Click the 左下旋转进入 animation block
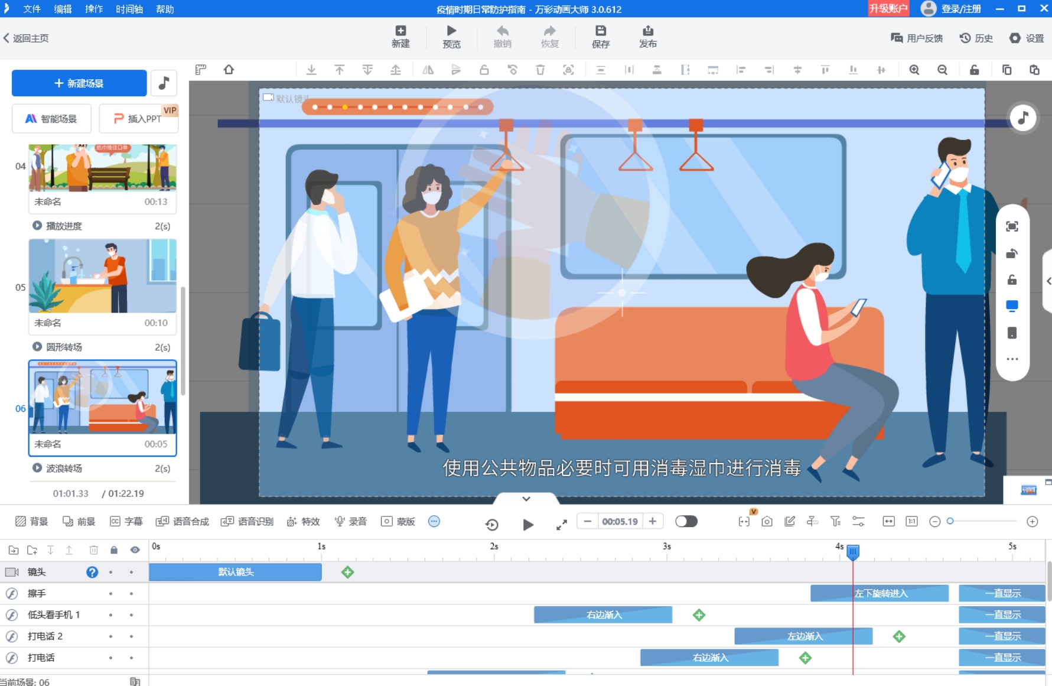 (x=880, y=593)
